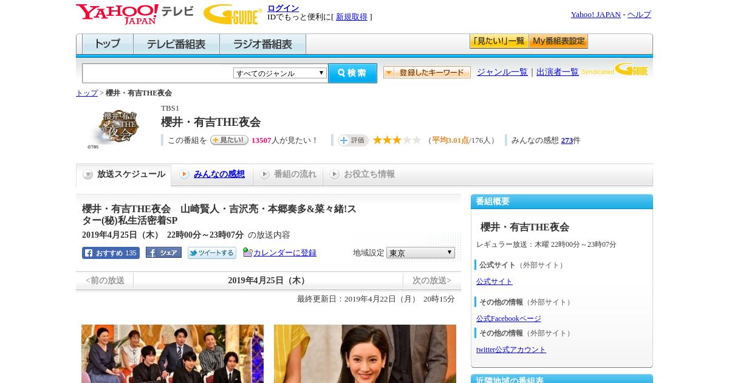The width and height of the screenshot is (729, 383).
Task: Click the arrow icon on 放送スケジュール tab
Action: pos(88,174)
